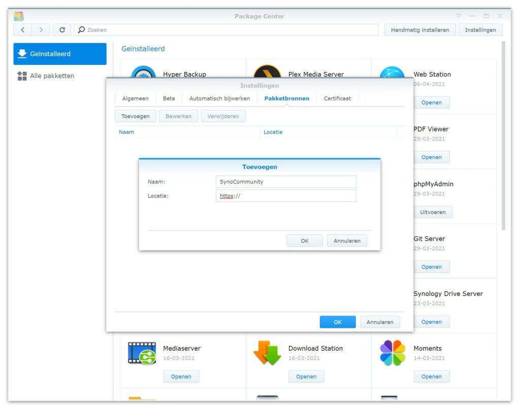Click the Hyper Backup package icon
This screenshot has width=520, height=410.
pos(143,72)
